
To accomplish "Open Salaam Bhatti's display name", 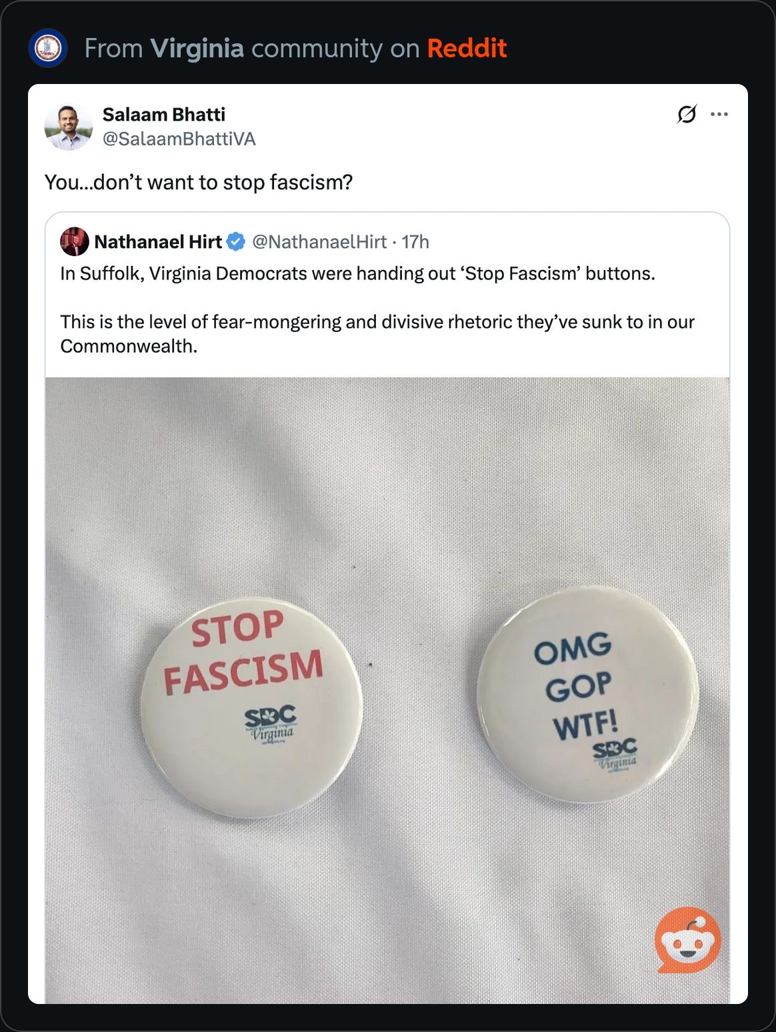I will [164, 115].
